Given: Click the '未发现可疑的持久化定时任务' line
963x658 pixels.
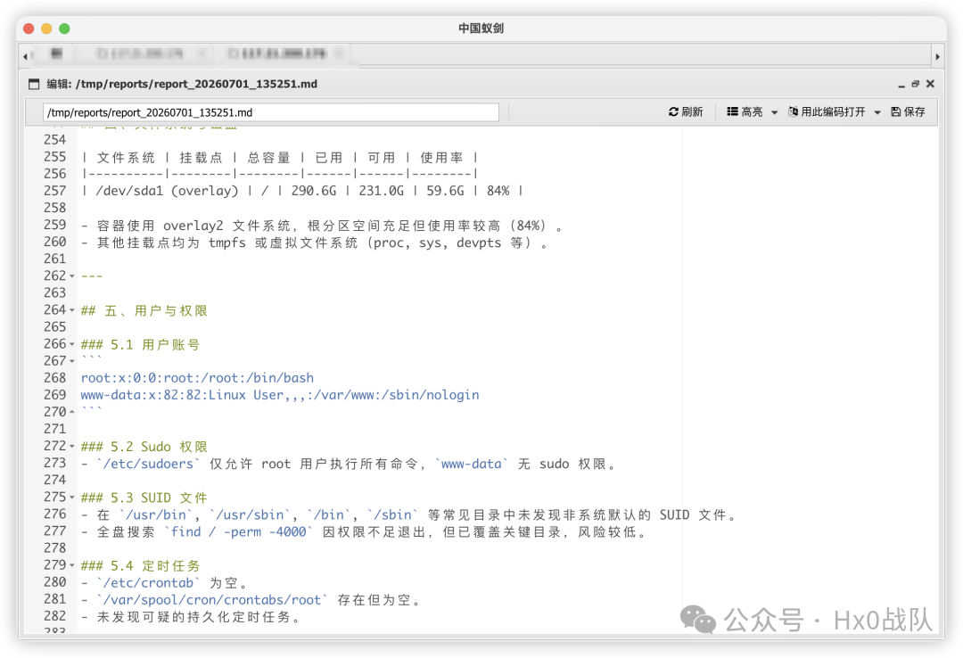Looking at the screenshot, I should tap(190, 617).
